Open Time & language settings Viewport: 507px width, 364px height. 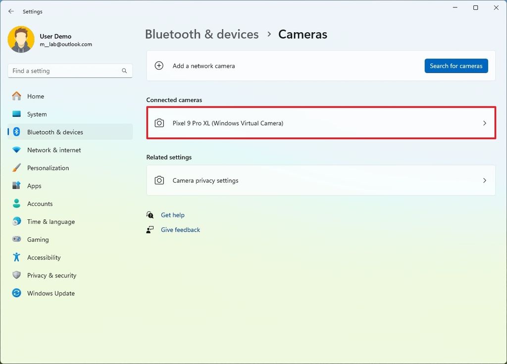pos(51,221)
